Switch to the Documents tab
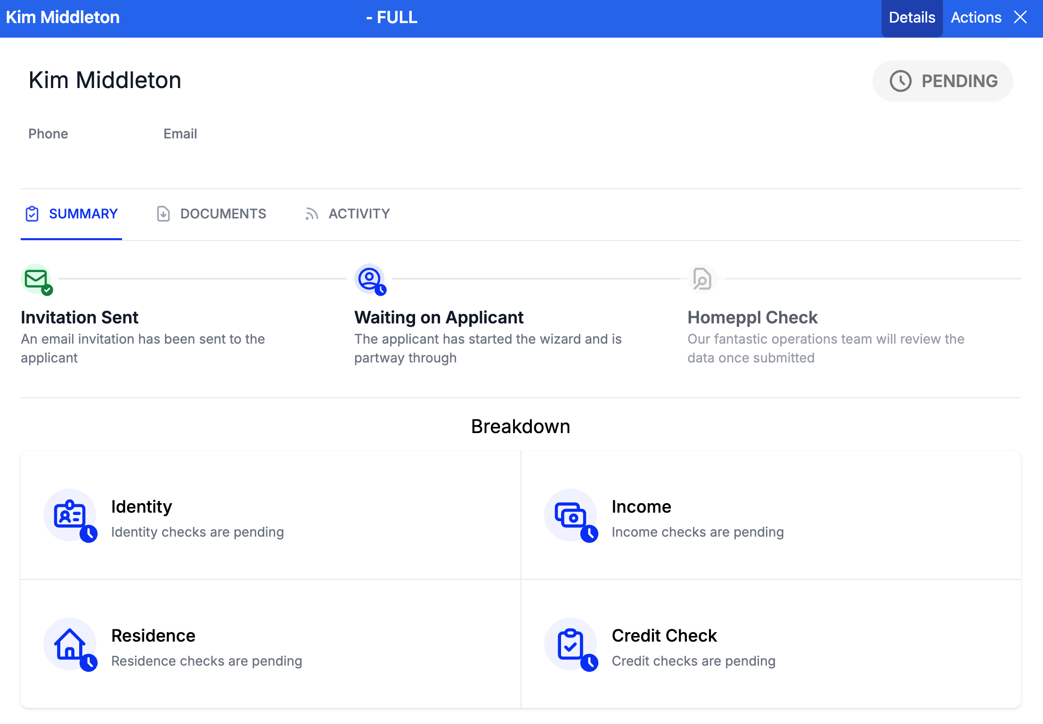Viewport: 1043px width, 724px height. (x=212, y=214)
